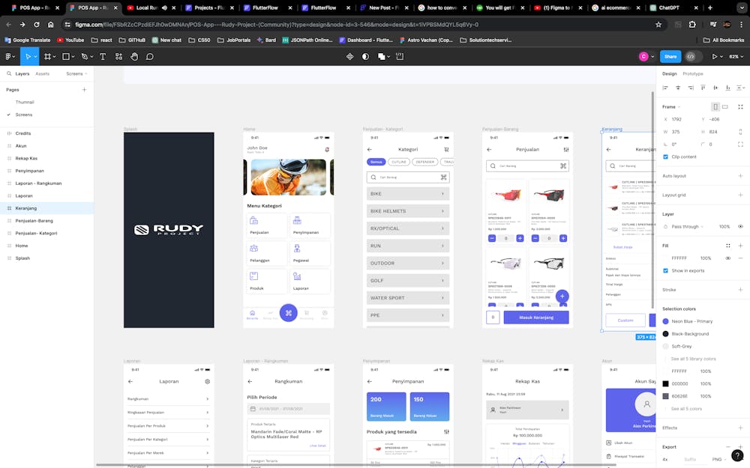Click the Align top icon
Image resolution: width=750 pixels, height=468 pixels.
[703, 88]
